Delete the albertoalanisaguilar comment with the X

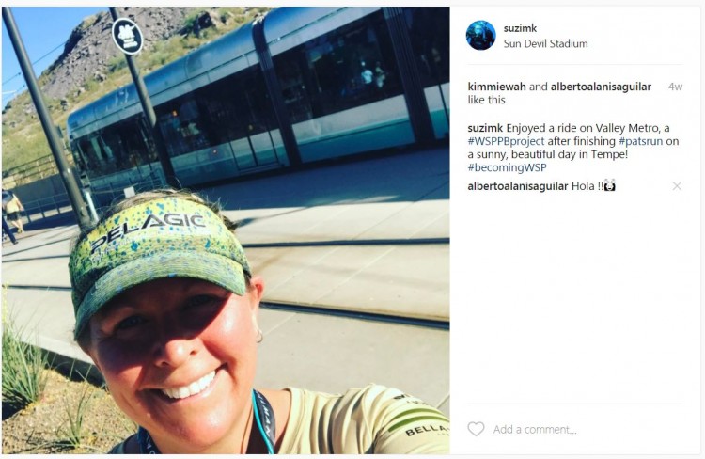point(677,186)
